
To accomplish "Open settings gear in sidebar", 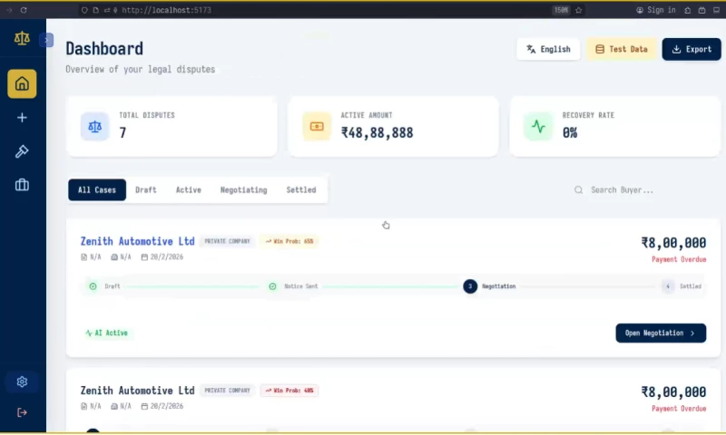I will click(22, 382).
